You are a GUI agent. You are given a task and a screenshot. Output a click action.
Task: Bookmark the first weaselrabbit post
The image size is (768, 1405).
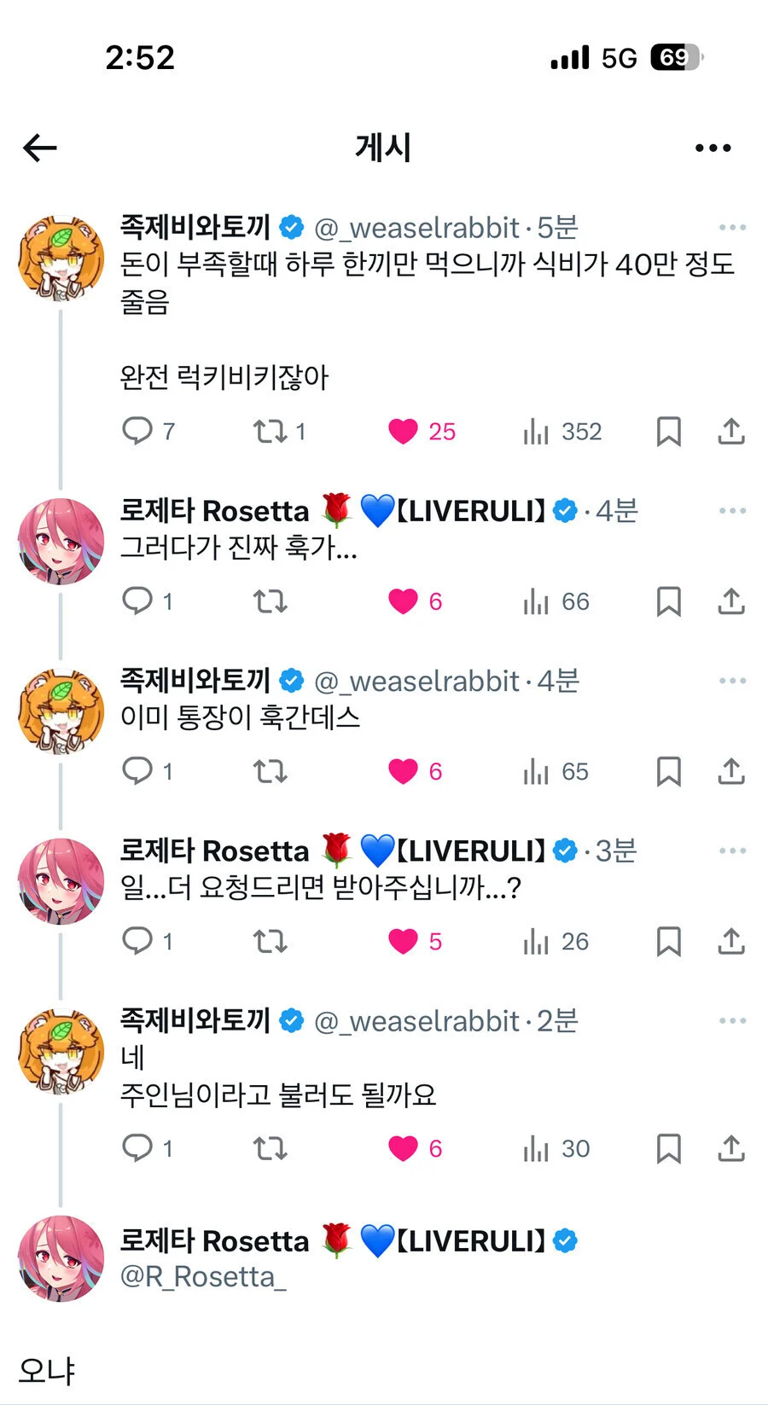pos(668,431)
